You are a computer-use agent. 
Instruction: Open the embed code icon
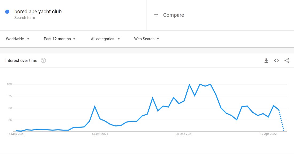click(277, 61)
